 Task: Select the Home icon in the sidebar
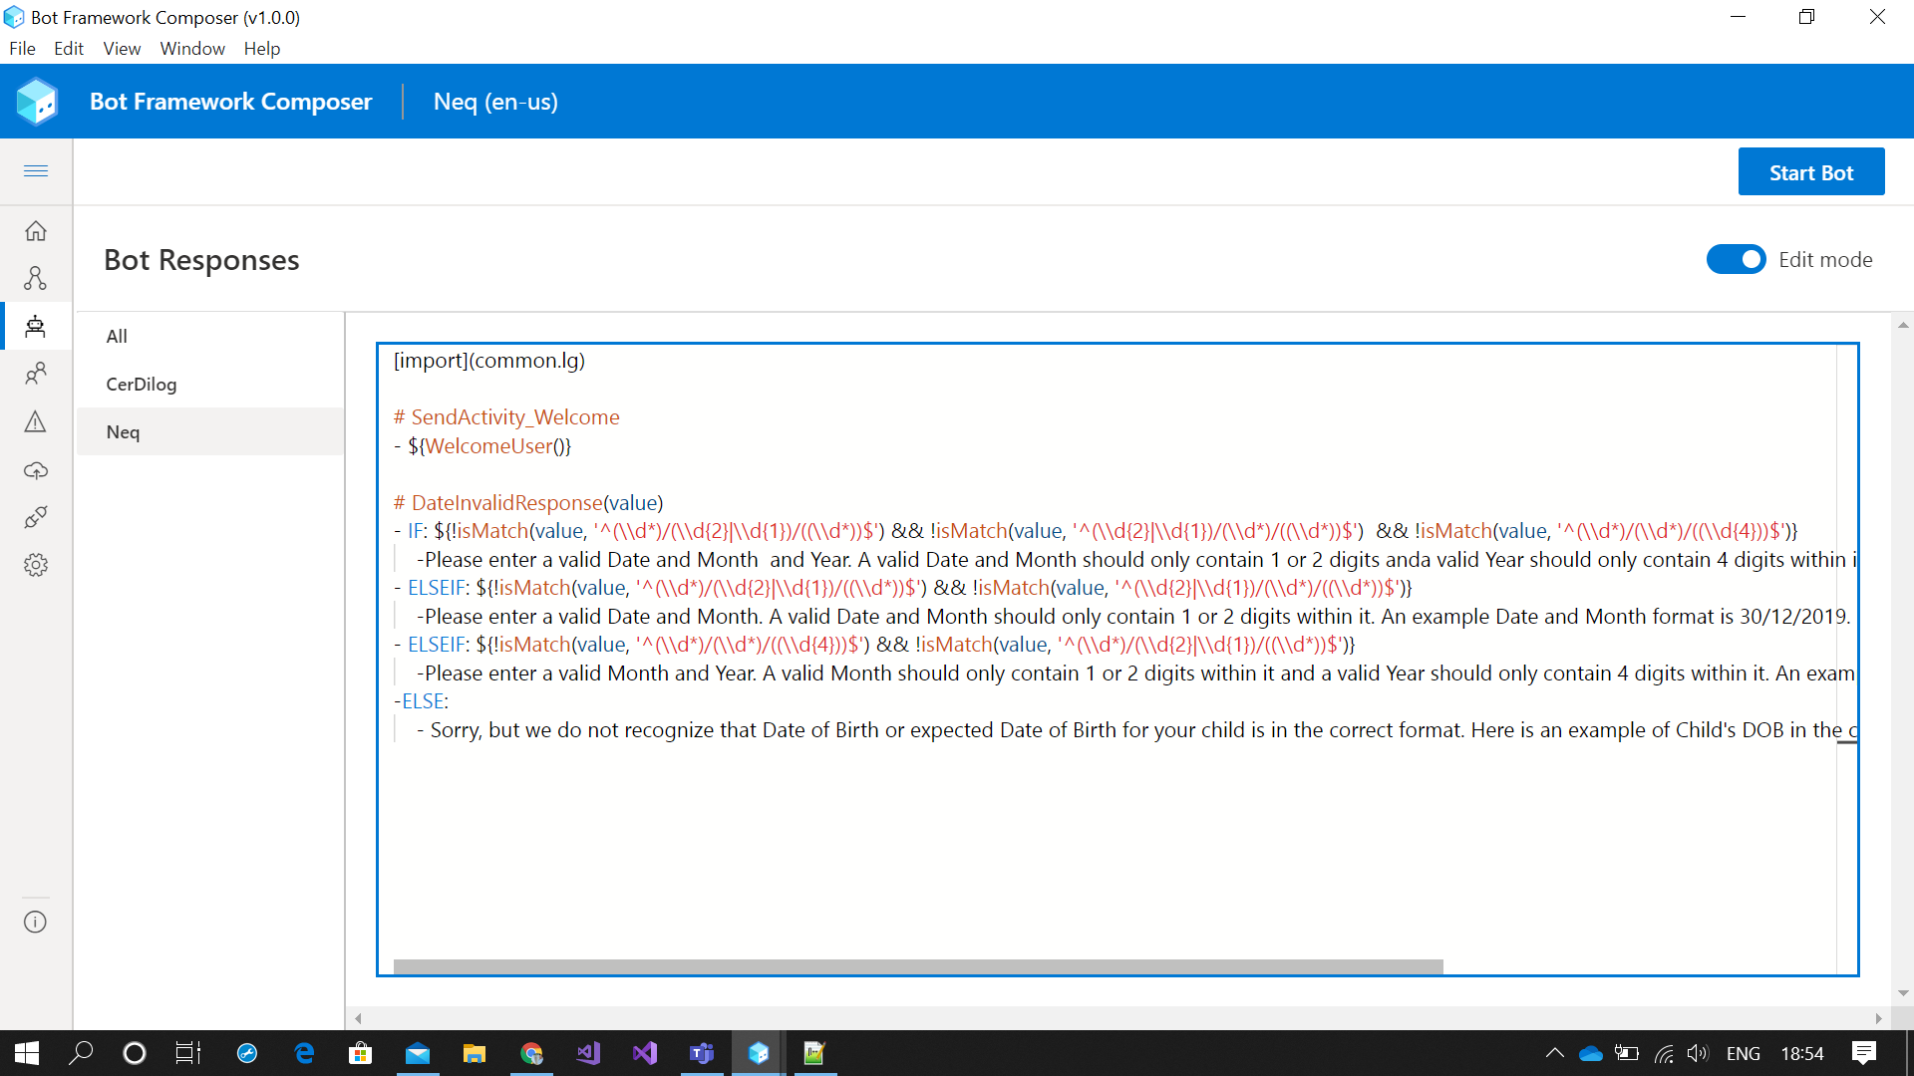coord(36,230)
